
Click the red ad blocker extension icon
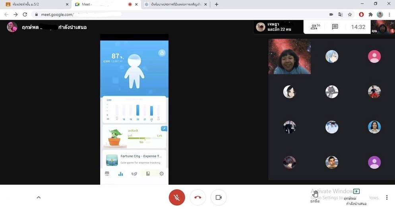(x=361, y=15)
